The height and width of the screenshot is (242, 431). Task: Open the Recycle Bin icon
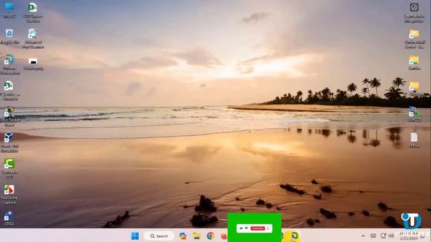click(9, 36)
